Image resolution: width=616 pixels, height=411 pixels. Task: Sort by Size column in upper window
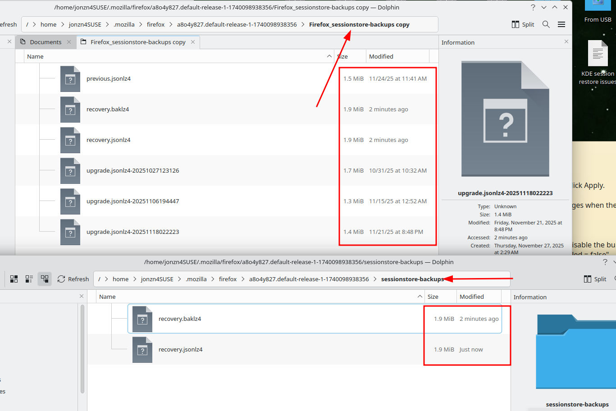click(350, 56)
